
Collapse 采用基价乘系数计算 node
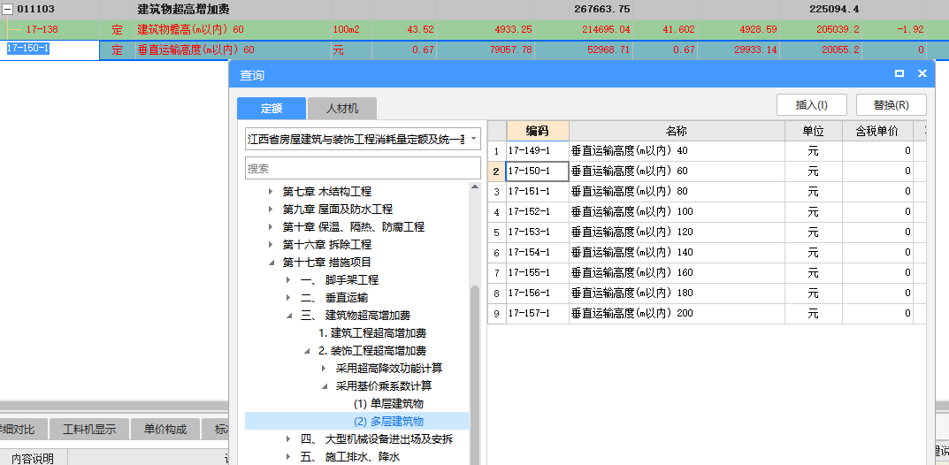(x=325, y=385)
